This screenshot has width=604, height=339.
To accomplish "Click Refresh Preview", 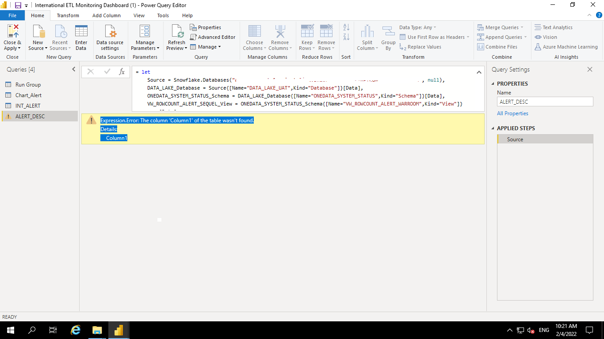I will coord(176,37).
